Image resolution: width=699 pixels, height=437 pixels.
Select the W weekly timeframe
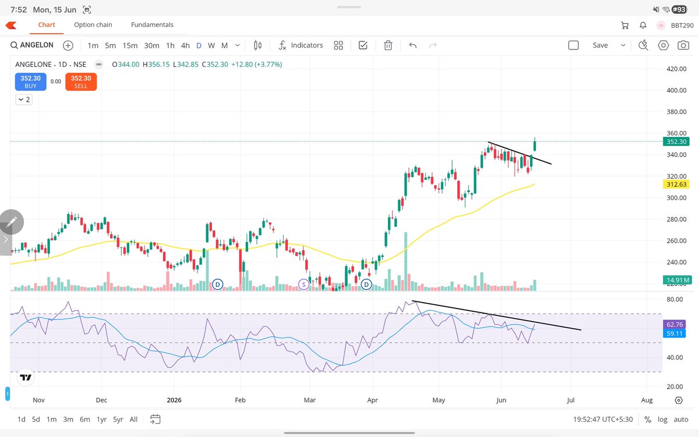pyautogui.click(x=211, y=45)
